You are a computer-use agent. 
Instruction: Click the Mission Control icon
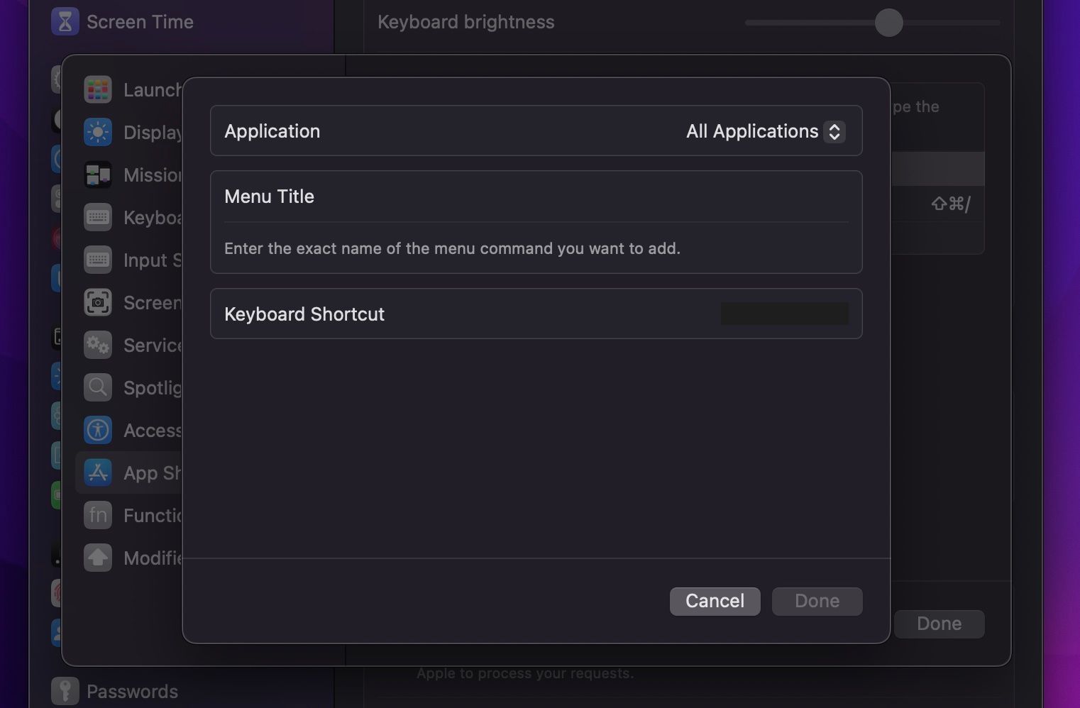[97, 175]
